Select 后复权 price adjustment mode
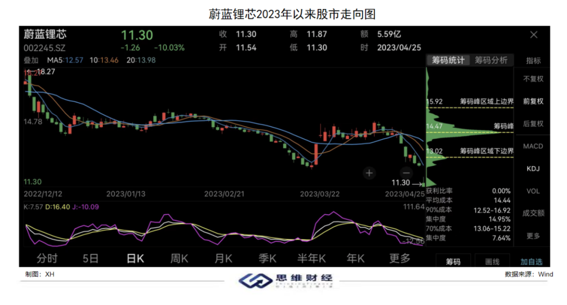This screenshot has height=305, width=567. point(533,124)
